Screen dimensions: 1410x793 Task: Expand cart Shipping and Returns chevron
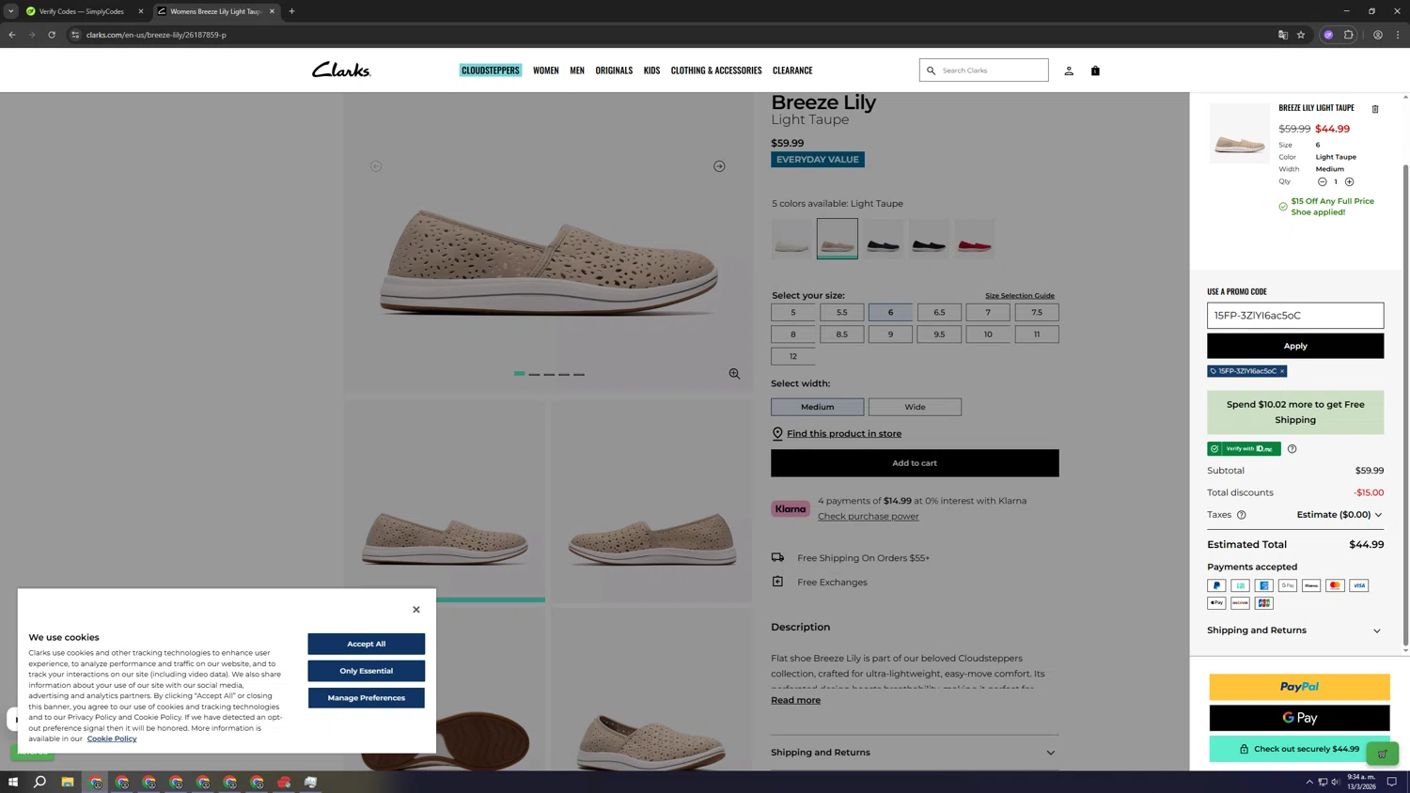(1377, 630)
